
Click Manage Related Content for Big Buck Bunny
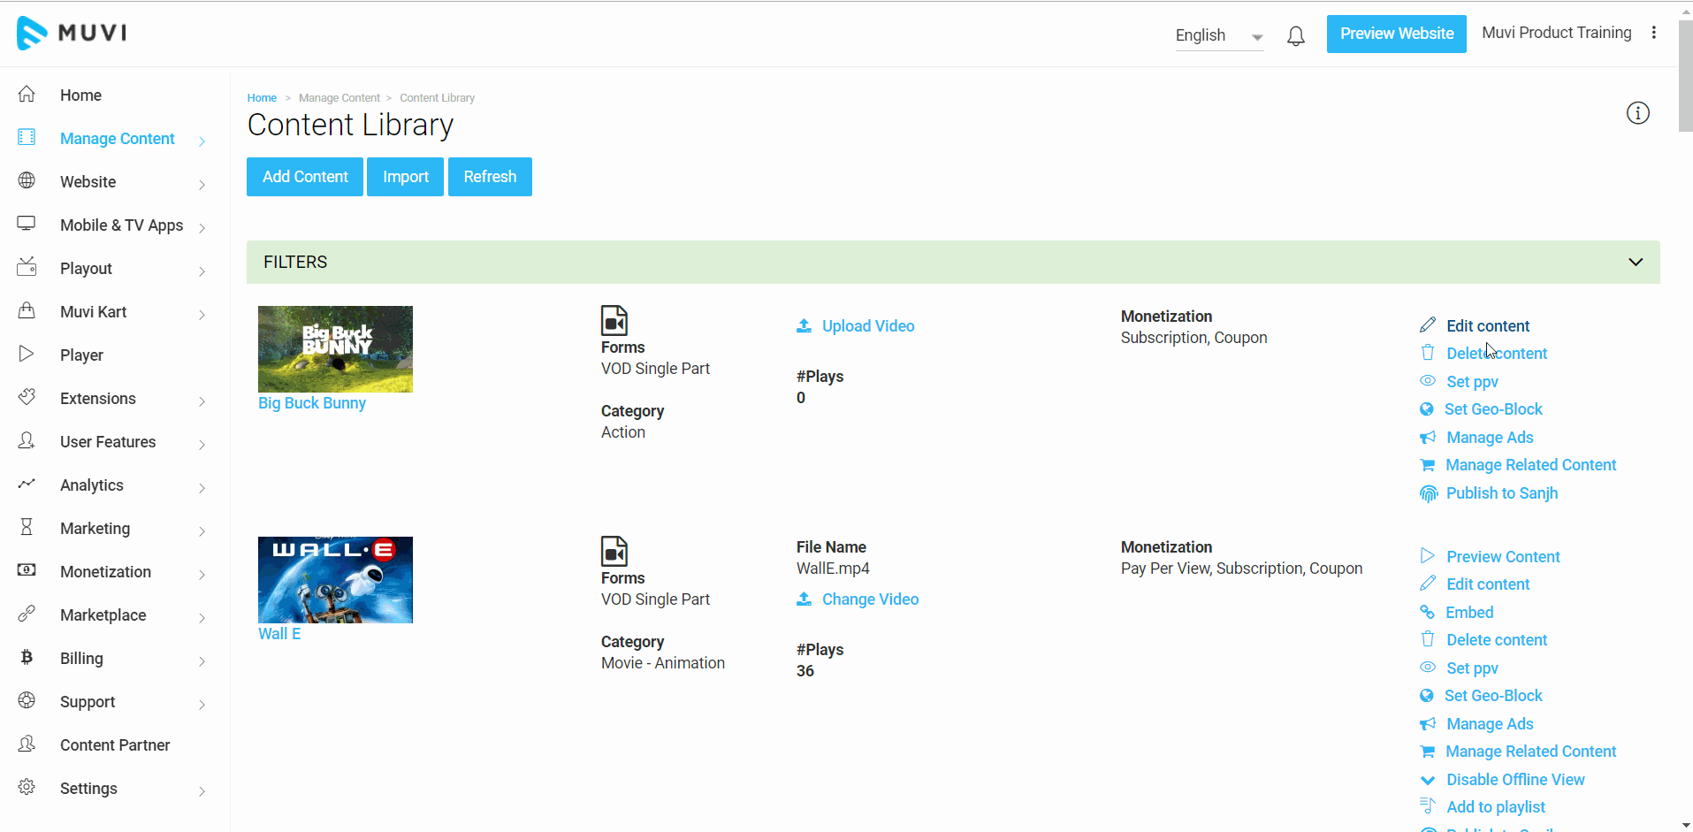pyautogui.click(x=1530, y=465)
